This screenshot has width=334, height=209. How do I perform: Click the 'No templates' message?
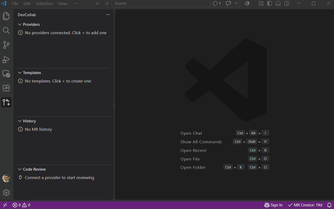tap(58, 81)
